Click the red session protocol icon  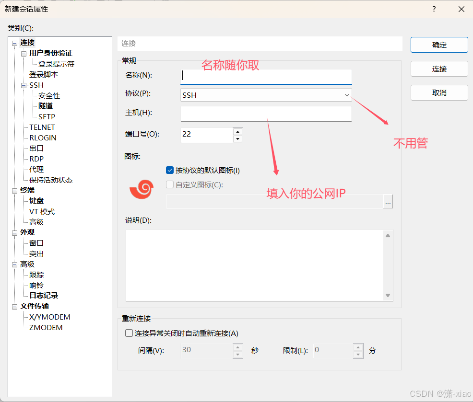[142, 189]
